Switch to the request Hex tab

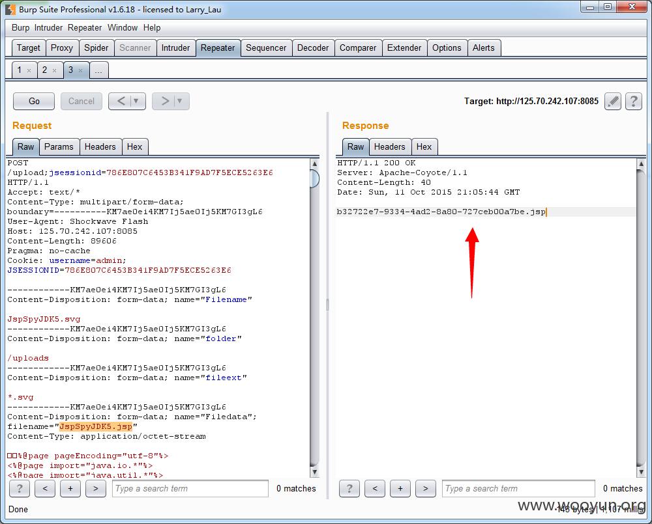click(135, 146)
